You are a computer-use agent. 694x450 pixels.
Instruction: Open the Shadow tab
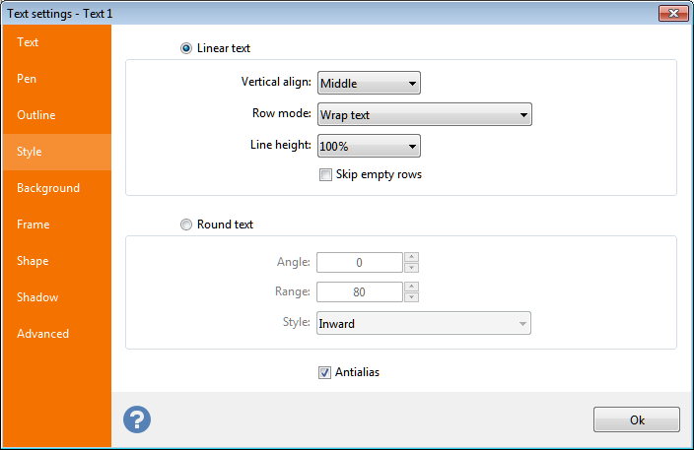[56, 297]
